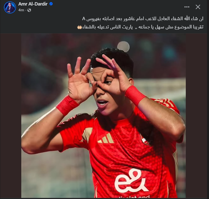Click the letter A ending the first line

[84, 19]
